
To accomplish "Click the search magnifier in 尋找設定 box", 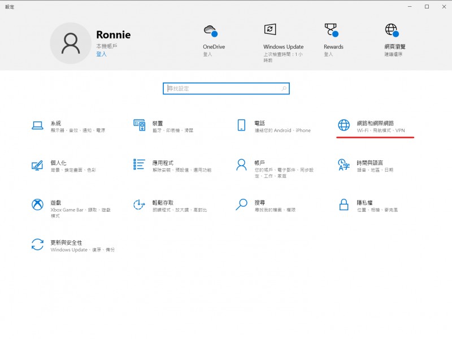I will pos(284,89).
